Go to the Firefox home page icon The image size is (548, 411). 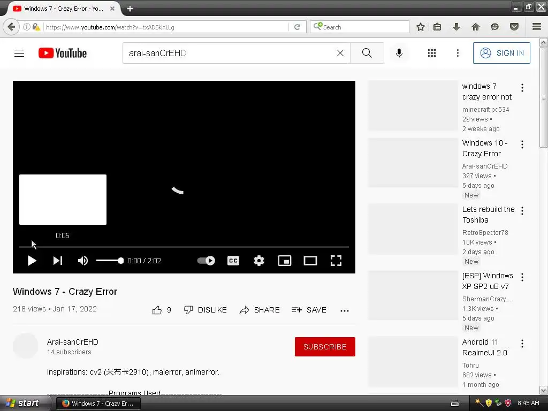475,27
